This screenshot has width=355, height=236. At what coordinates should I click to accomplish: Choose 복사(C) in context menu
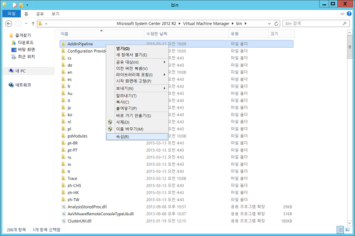(137, 102)
